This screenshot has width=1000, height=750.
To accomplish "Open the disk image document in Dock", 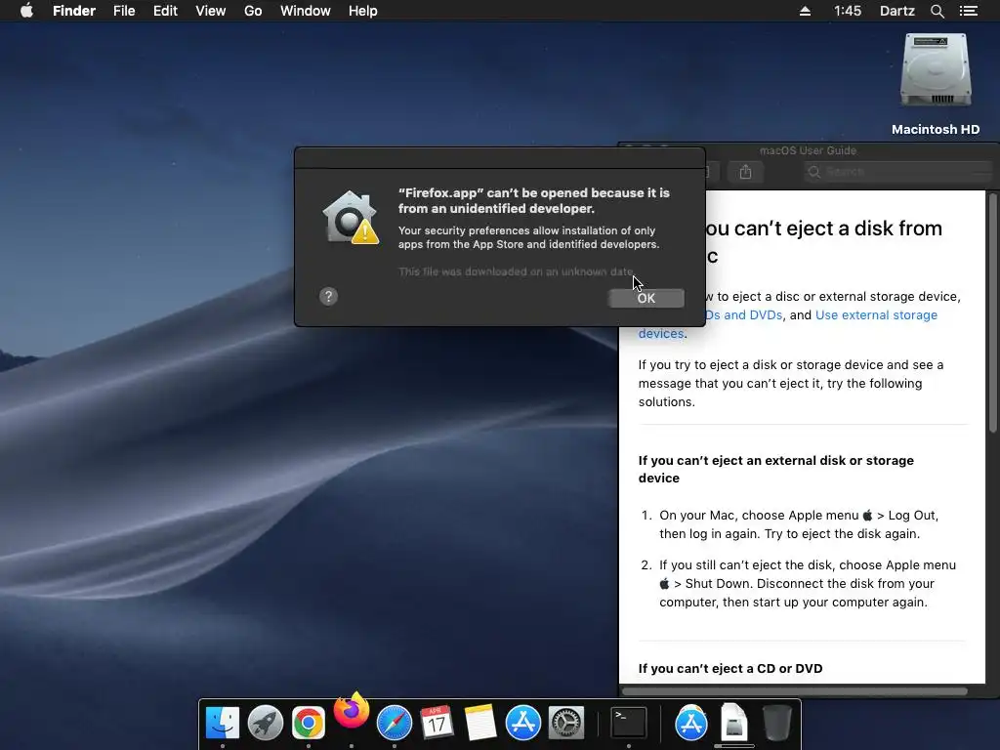I will tap(734, 724).
